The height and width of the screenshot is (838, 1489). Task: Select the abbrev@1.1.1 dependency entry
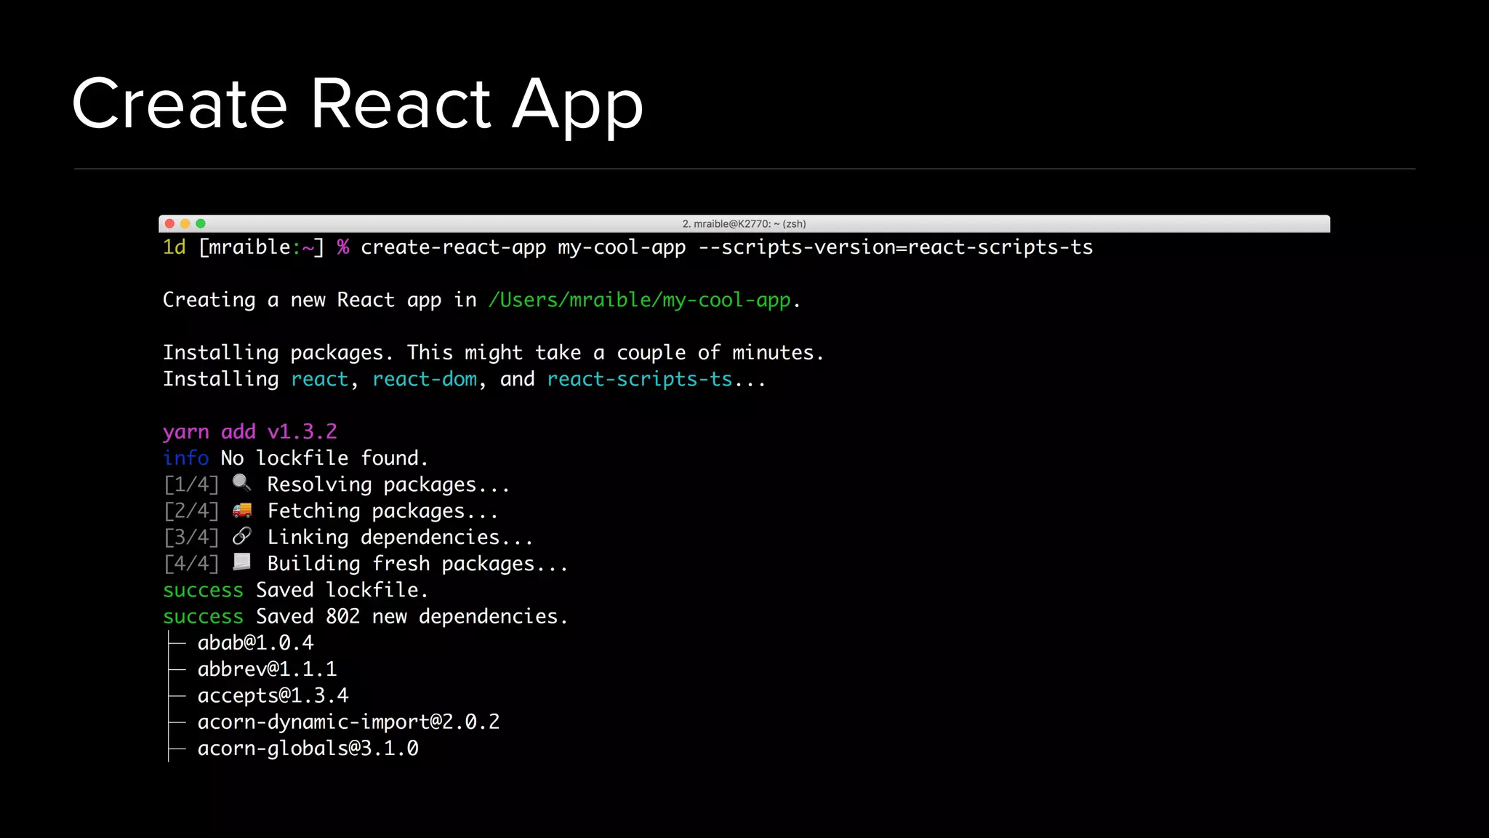267,669
